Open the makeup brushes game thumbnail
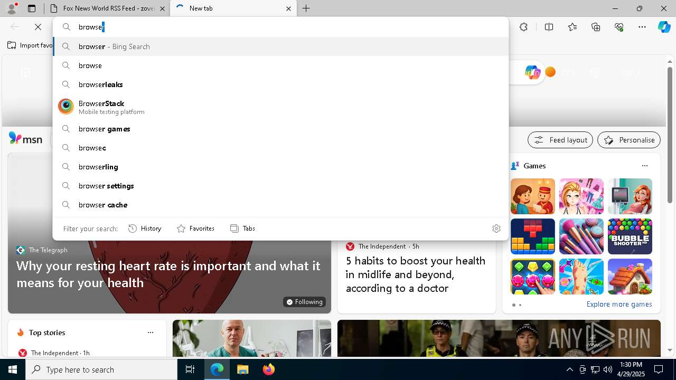This screenshot has height=380, width=676. (x=581, y=236)
